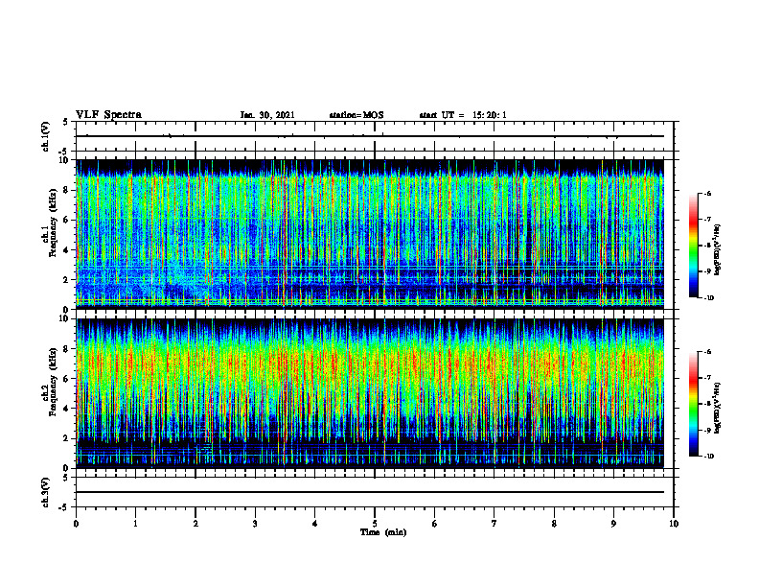Click time axis tick label "8"
The image size is (759, 587).
pos(554,524)
